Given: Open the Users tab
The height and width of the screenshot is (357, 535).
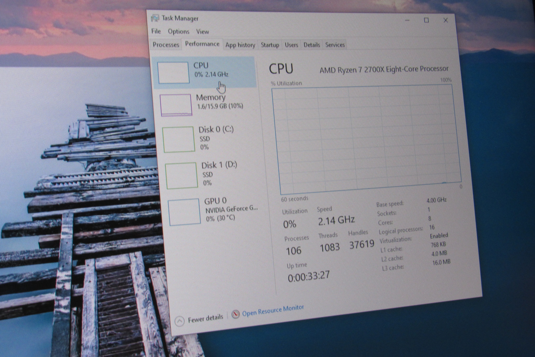Looking at the screenshot, I should coord(291,45).
